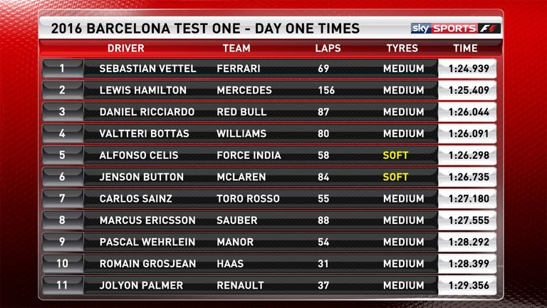Click the 1:28.292 time for Pascal Wehrlein
Viewport: 547px width, 308px height.
(x=469, y=242)
